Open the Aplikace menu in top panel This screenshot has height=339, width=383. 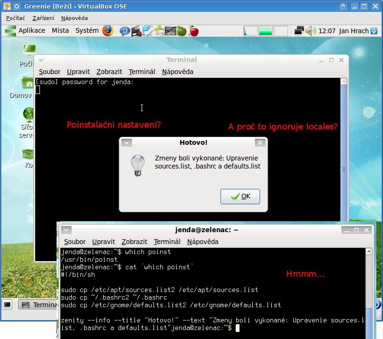[31, 31]
